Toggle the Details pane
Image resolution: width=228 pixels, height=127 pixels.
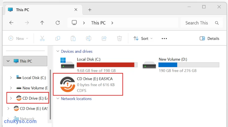pos(209,38)
